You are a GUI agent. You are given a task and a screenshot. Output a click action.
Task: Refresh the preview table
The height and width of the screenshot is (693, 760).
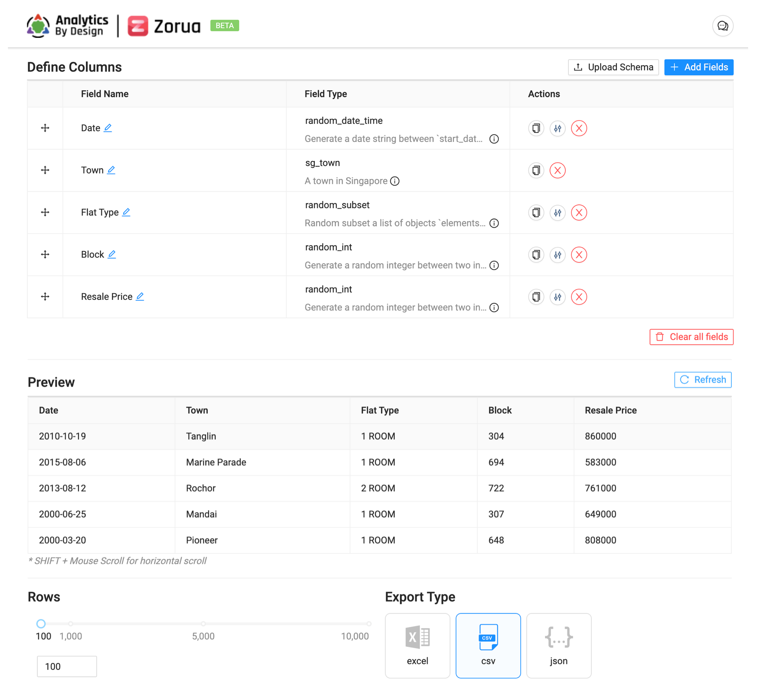[x=703, y=380]
